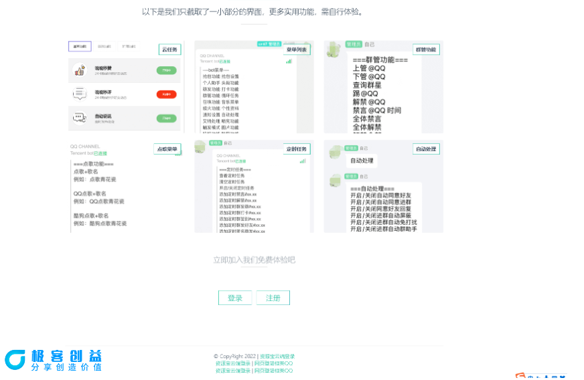The height and width of the screenshot is (380, 584).
Task: Open the 群管功能 screenshot thumbnail
Action: 384,87
